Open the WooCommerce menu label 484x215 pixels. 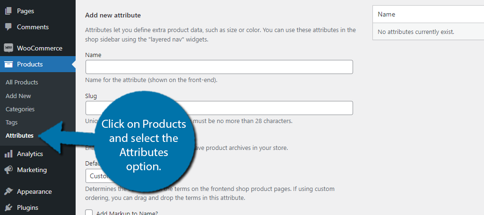[x=40, y=49]
